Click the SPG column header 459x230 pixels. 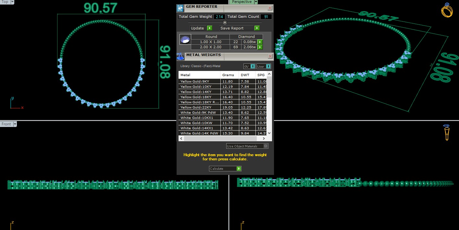pyautogui.click(x=261, y=75)
